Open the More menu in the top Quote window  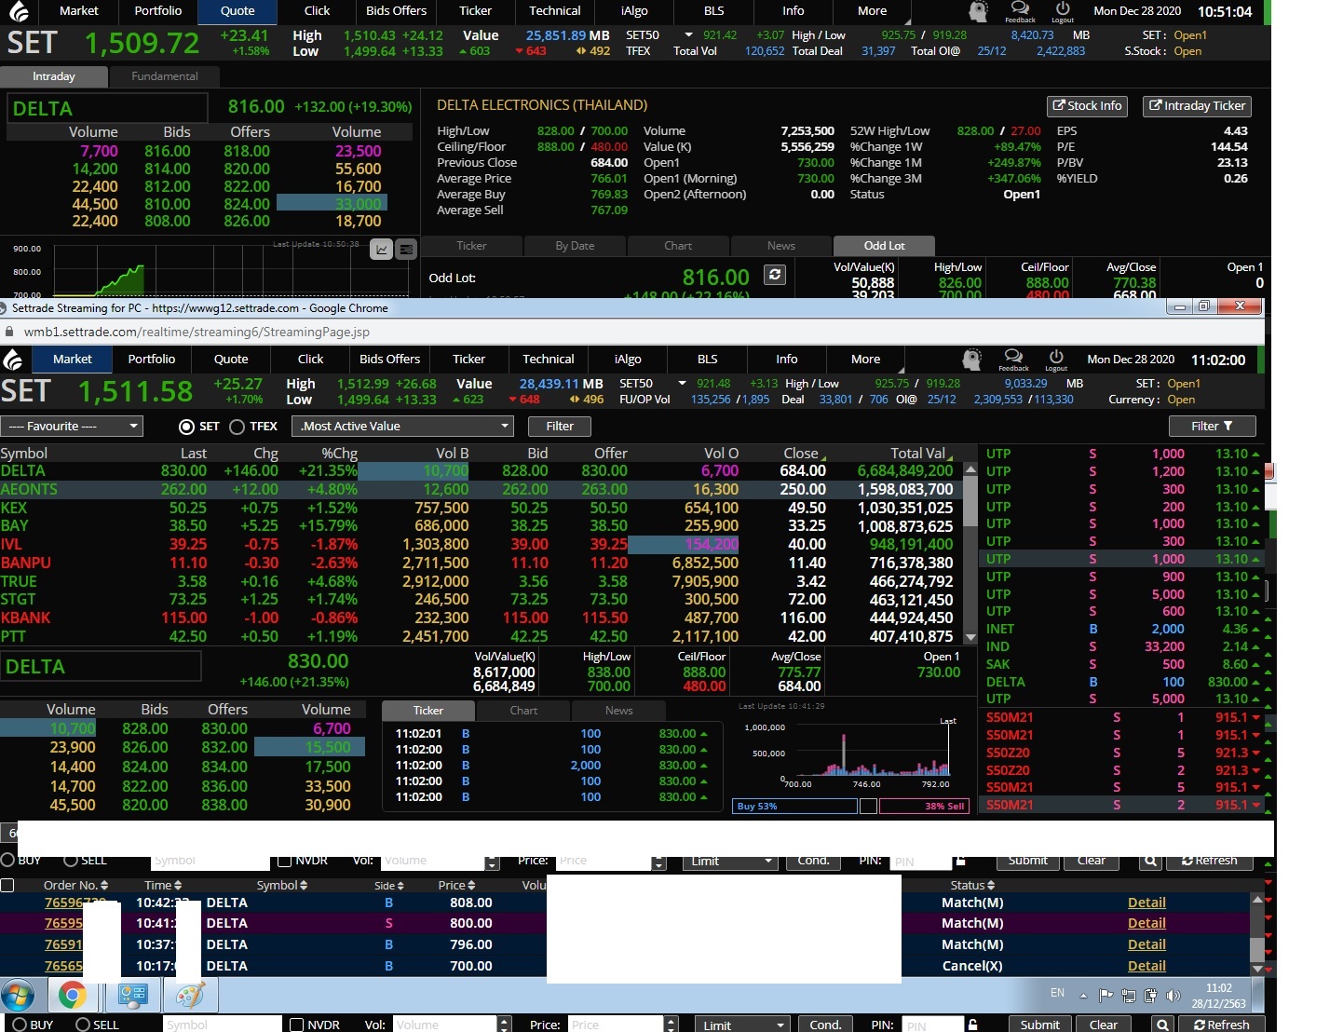[x=872, y=11]
